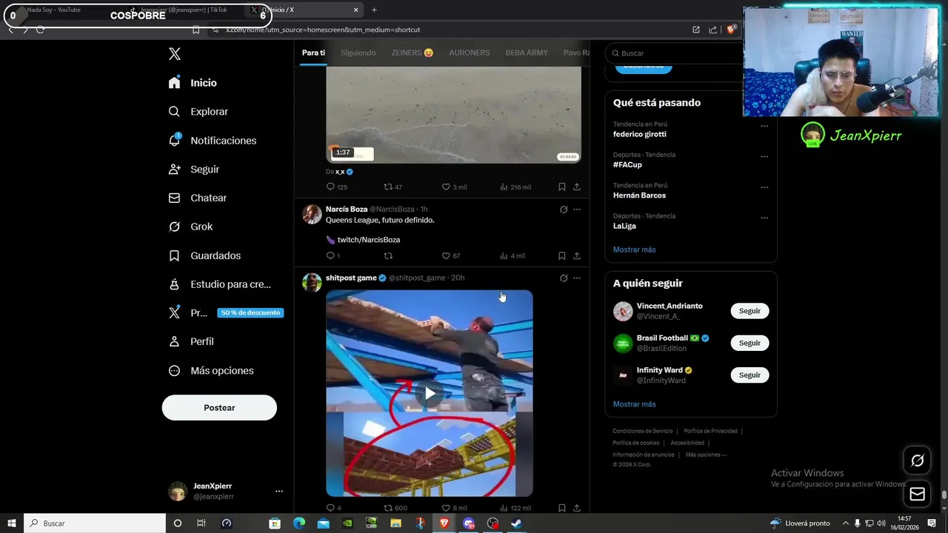This screenshot has height=533, width=948.
Task: Repost shitpost game post with 600 reposts
Action: tap(395, 508)
